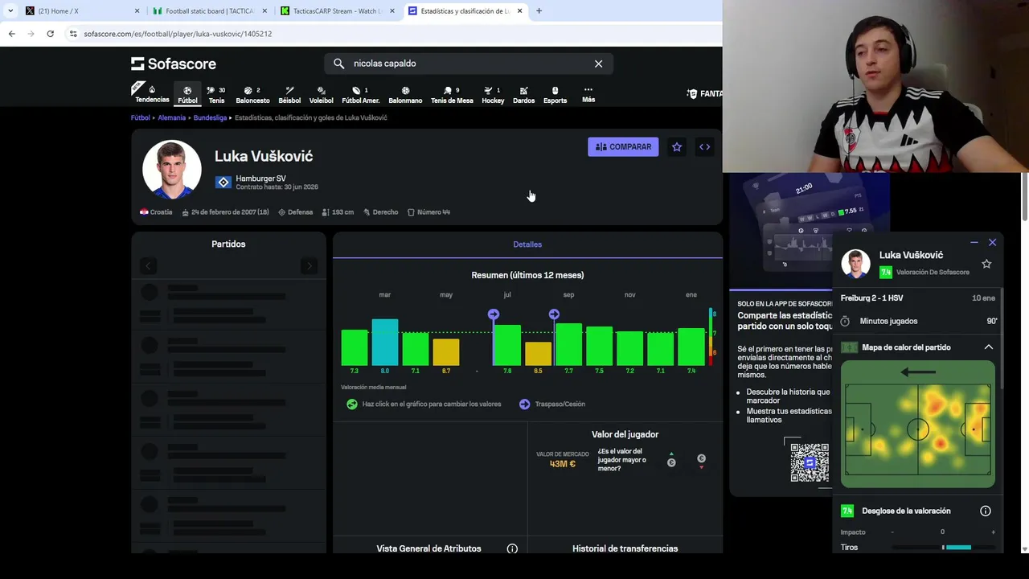This screenshot has height=579, width=1029.
Task: Click Luka Vušković profile photo
Action: pos(172,170)
